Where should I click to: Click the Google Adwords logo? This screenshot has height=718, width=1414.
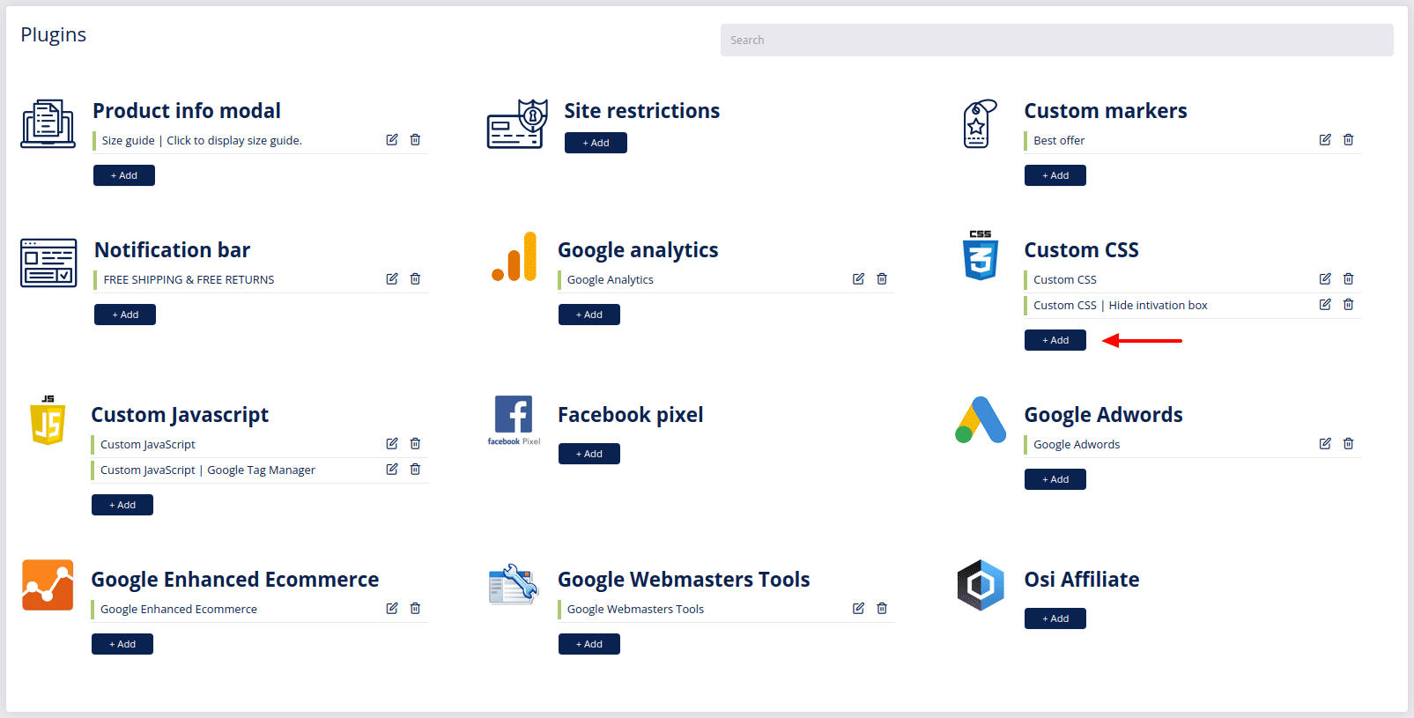(981, 419)
